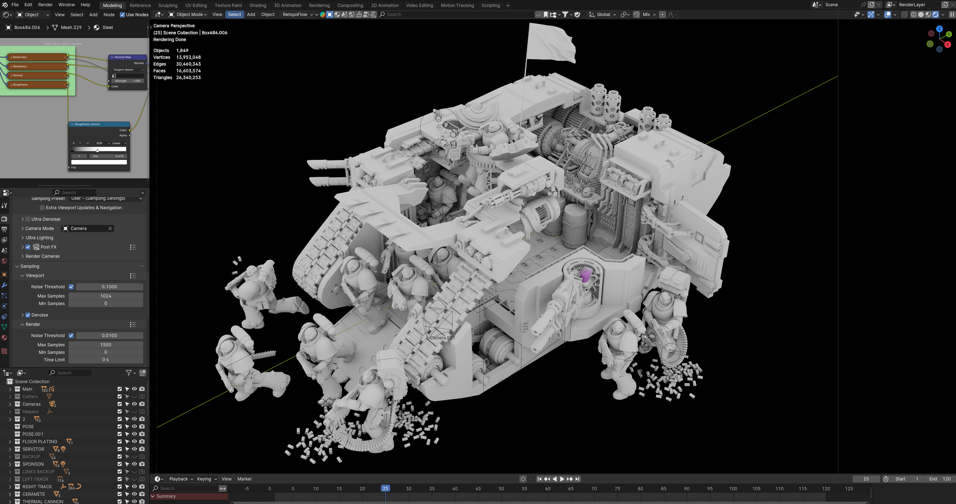Click the Z axis on navigation gizmo

pos(939,29)
